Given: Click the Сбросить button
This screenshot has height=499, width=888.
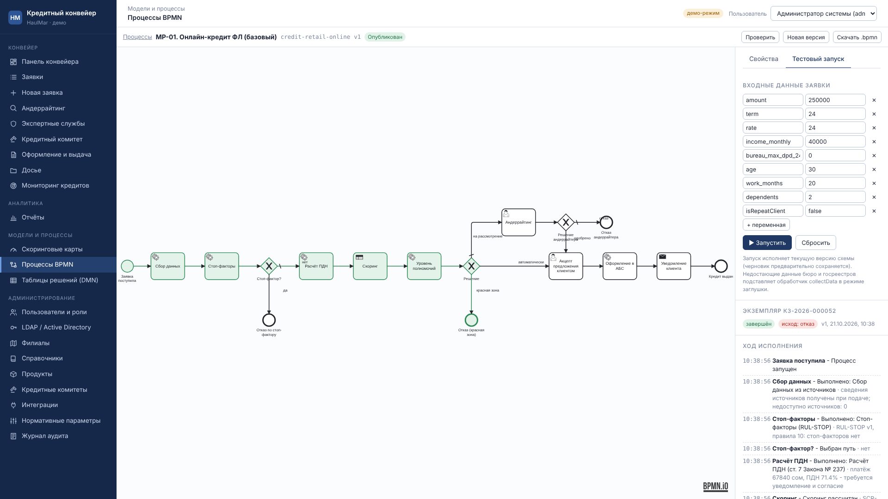Looking at the screenshot, I should pyautogui.click(x=815, y=243).
